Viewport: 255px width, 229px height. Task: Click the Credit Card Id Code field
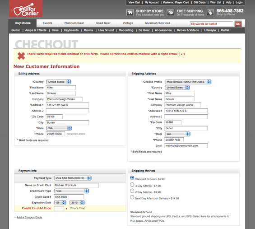tap(59, 208)
